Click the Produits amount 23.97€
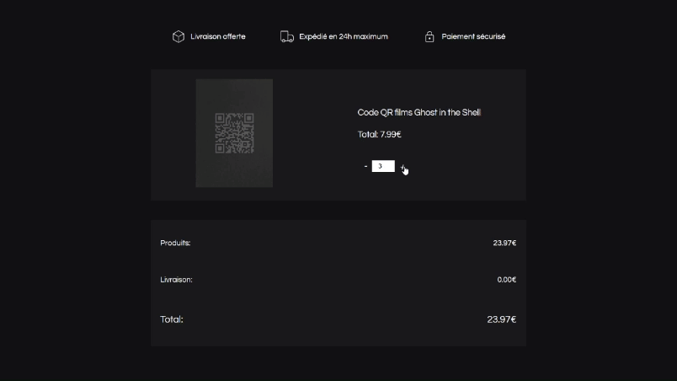677x381 pixels. (x=504, y=243)
